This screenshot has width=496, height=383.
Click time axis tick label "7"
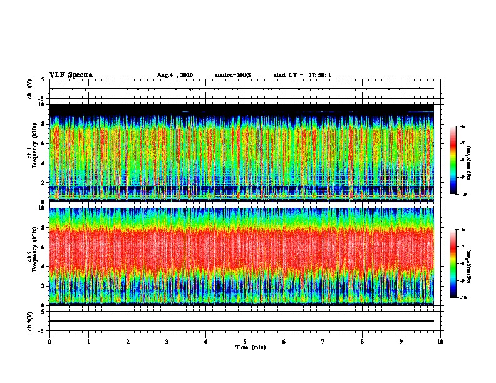pos(323,341)
